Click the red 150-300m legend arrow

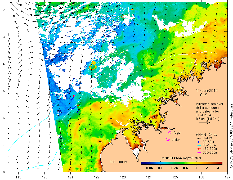pyautogui.click(x=199, y=149)
